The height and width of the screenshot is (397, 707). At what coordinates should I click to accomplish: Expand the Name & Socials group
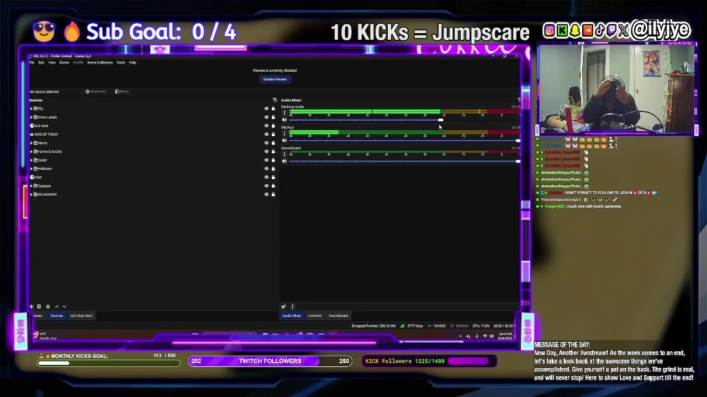31,151
